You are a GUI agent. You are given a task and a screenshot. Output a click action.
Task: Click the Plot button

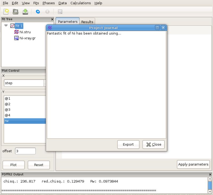(x=14, y=165)
